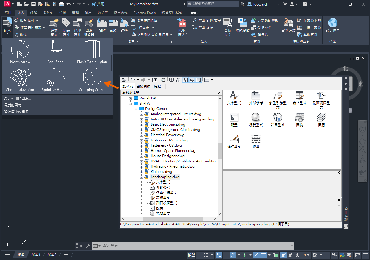The height and width of the screenshot is (260, 370).
Task: Click 萃取資料 extract data button
Action: 307,35
